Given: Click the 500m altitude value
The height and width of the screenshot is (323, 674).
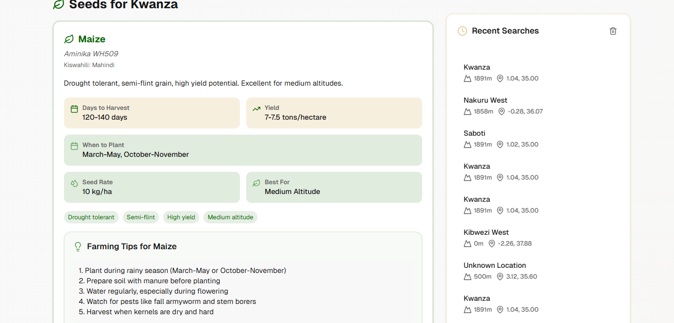Looking at the screenshot, I should [483, 277].
